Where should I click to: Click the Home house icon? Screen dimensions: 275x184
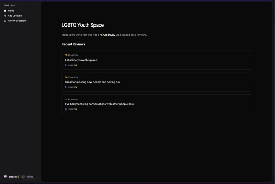[x=5, y=11]
